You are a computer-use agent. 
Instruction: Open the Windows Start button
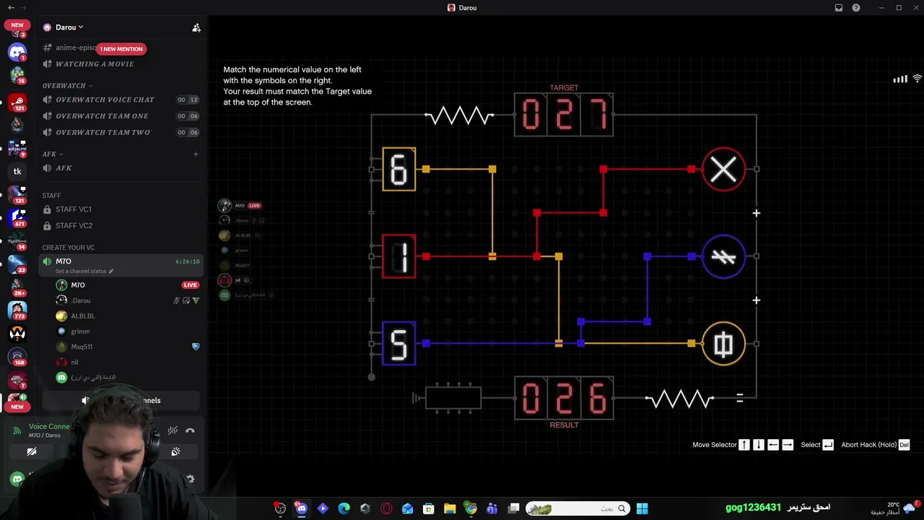coord(642,508)
